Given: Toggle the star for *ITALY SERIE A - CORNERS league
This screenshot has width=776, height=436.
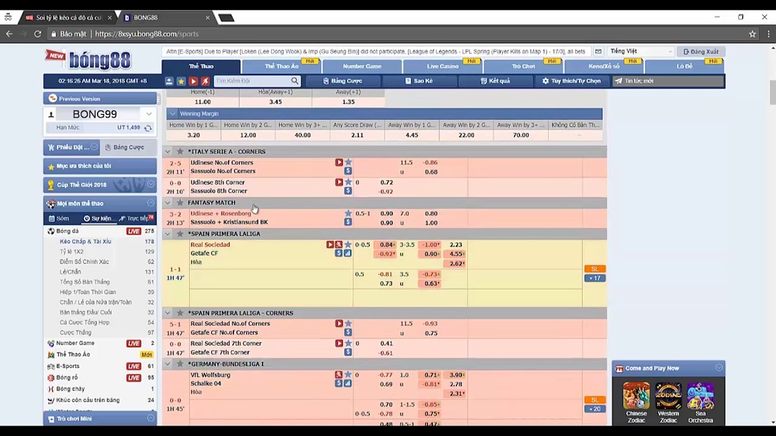Looking at the screenshot, I should 180,151.
